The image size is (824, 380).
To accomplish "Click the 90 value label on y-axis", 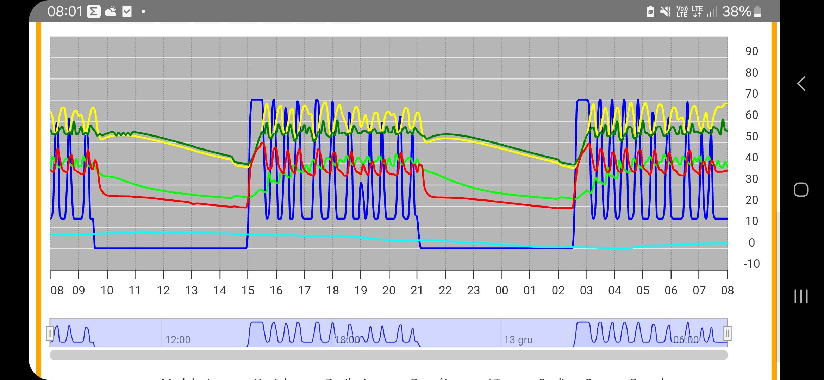I will click(751, 51).
